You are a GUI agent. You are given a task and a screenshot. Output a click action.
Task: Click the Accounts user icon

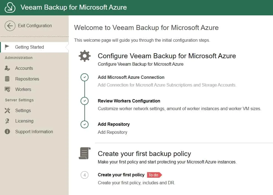pyautogui.click(x=7, y=68)
